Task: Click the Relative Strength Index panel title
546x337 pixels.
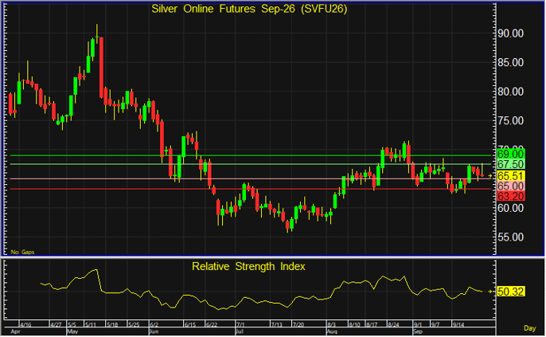Action: point(248,267)
